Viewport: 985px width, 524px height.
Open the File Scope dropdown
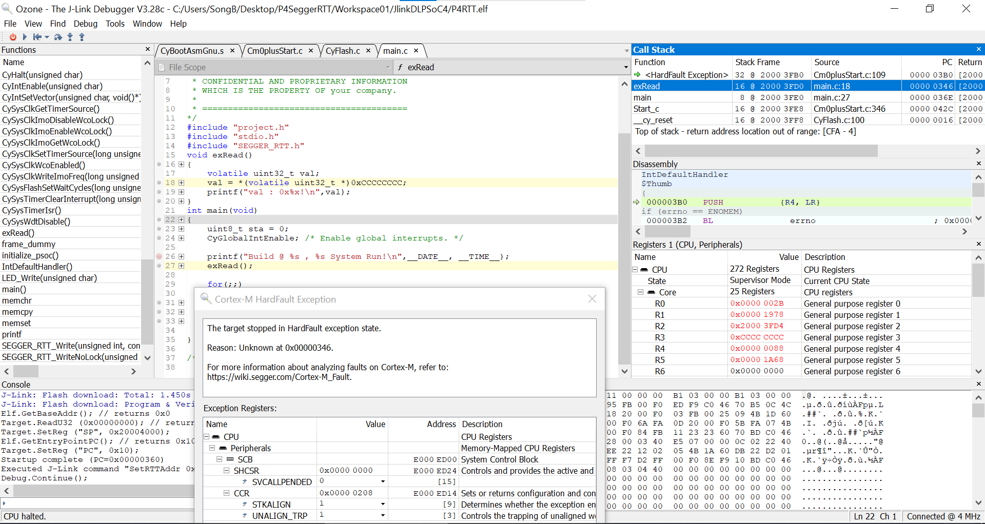point(274,67)
